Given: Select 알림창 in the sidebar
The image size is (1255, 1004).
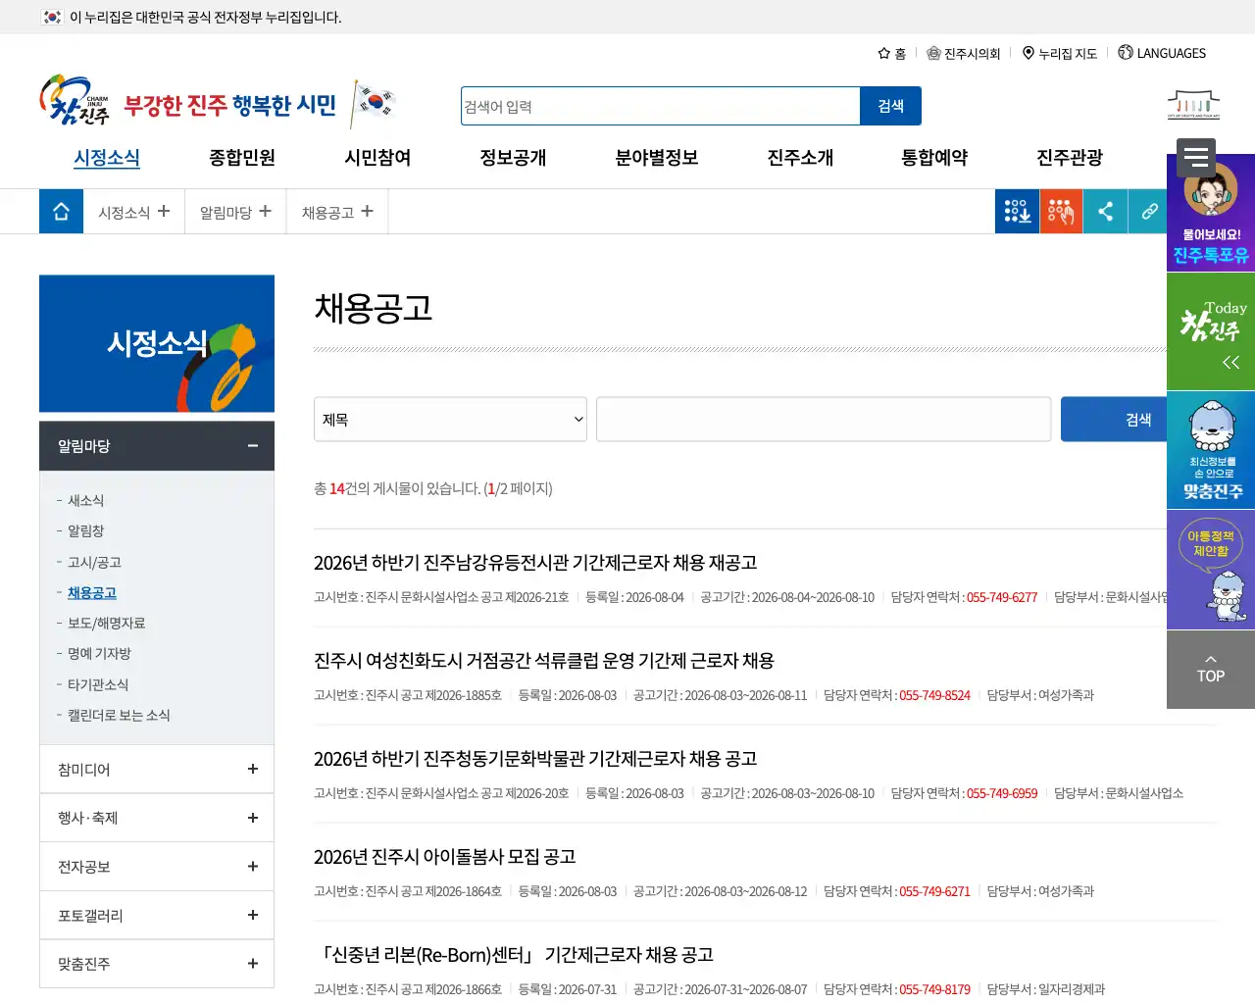Looking at the screenshot, I should [x=85, y=530].
